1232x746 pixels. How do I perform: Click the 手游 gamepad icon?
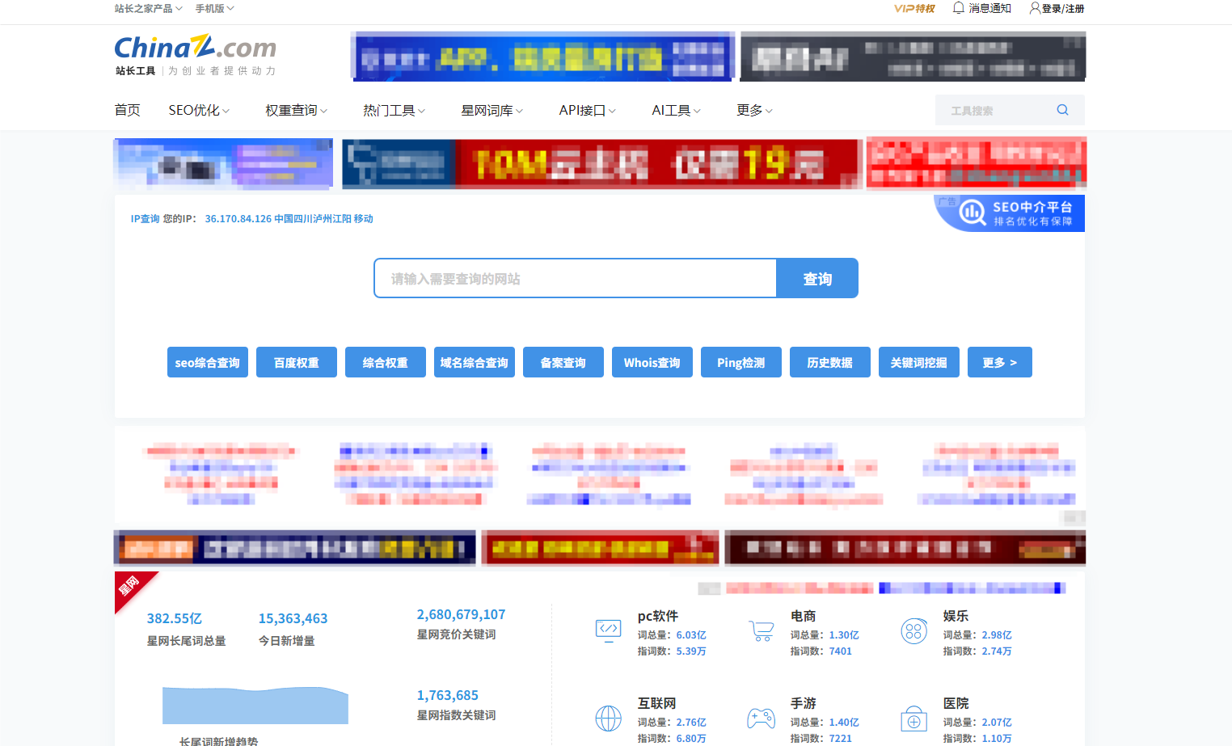pyautogui.click(x=761, y=718)
